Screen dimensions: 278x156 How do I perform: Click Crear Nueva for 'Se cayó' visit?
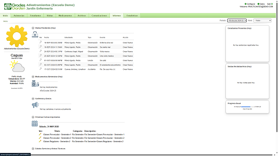click(128, 61)
